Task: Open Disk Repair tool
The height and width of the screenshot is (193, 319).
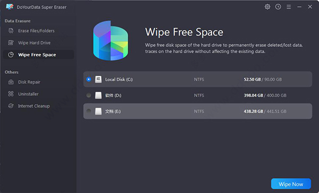Action: click(39, 82)
